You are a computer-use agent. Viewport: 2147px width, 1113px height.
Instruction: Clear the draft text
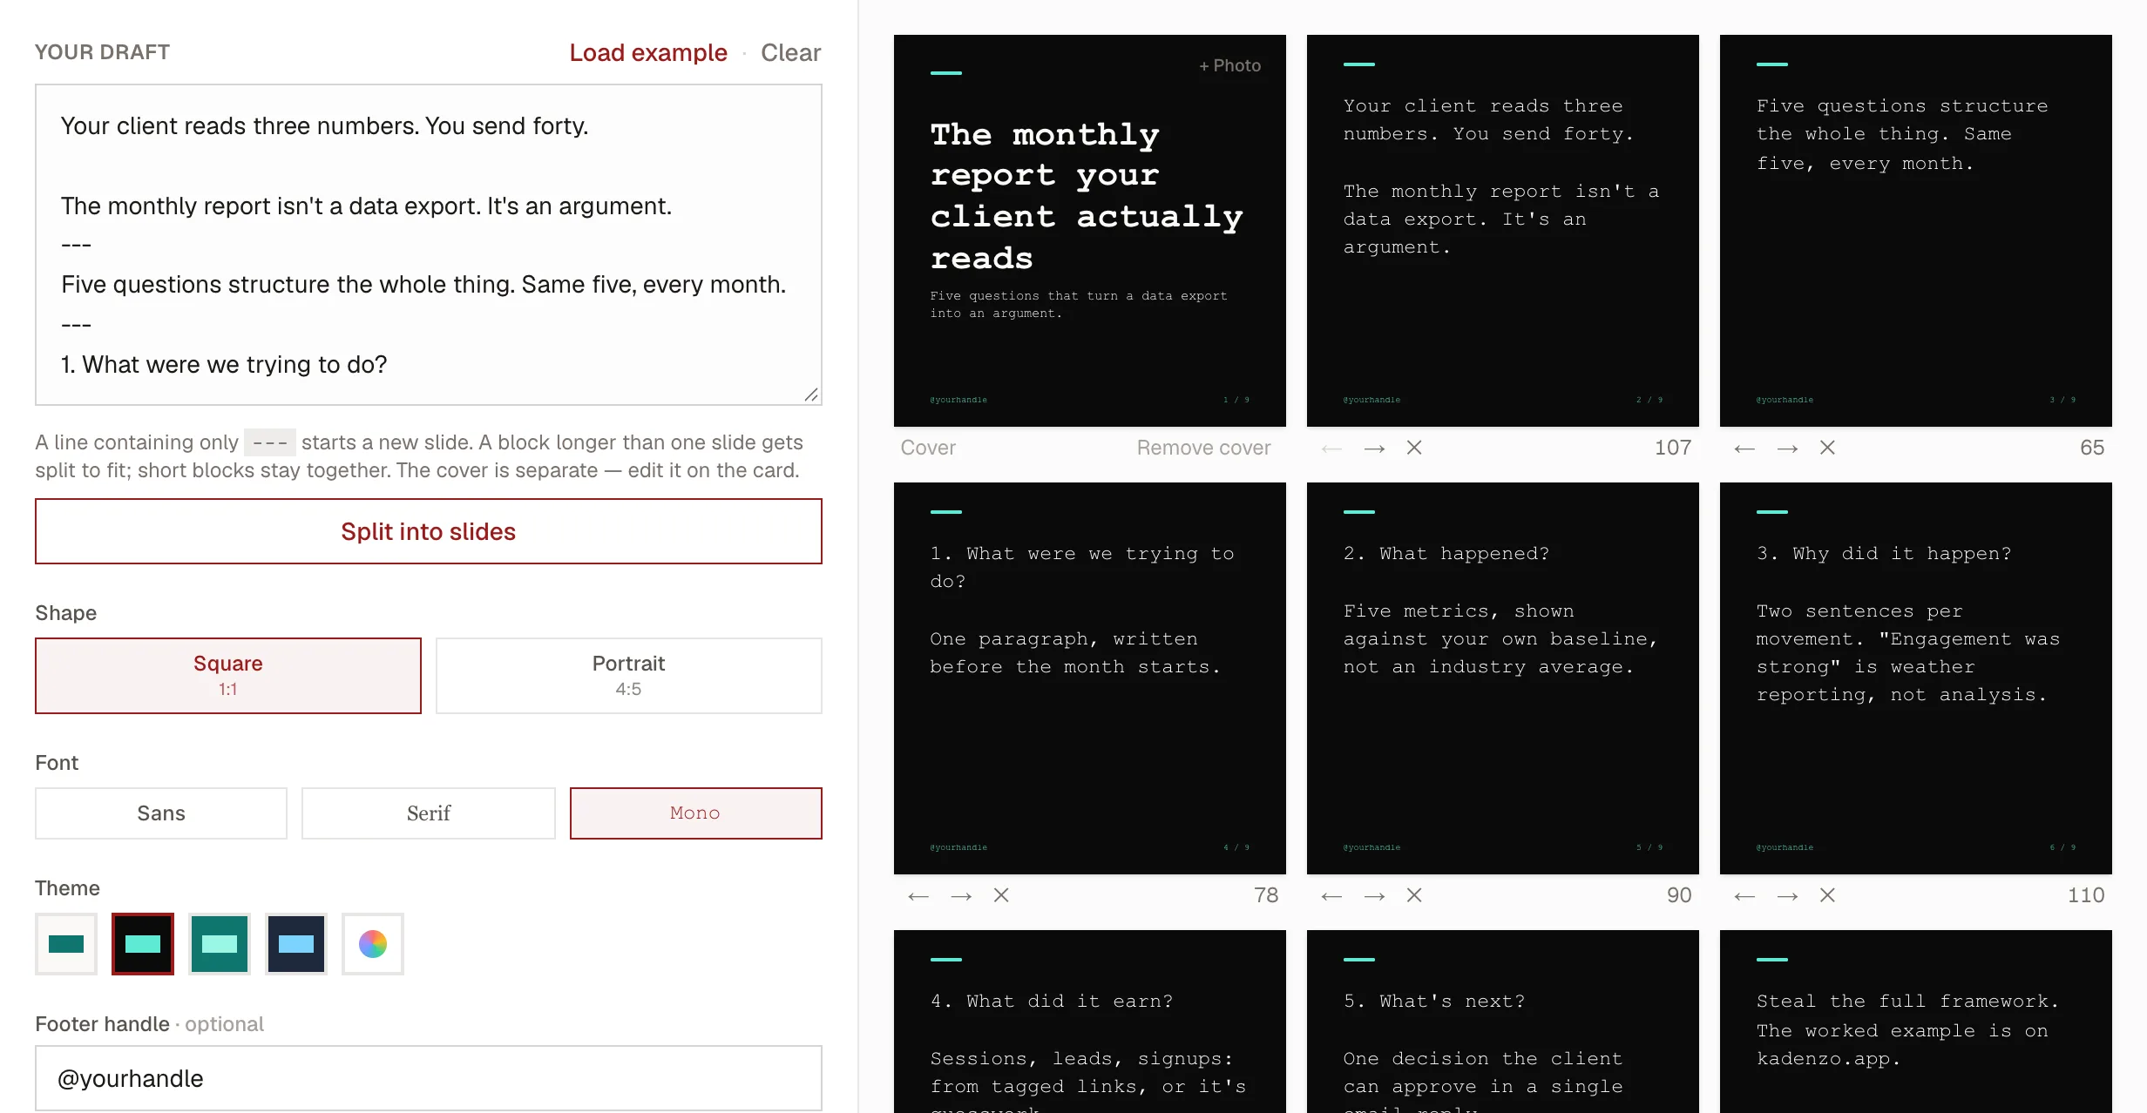790,52
